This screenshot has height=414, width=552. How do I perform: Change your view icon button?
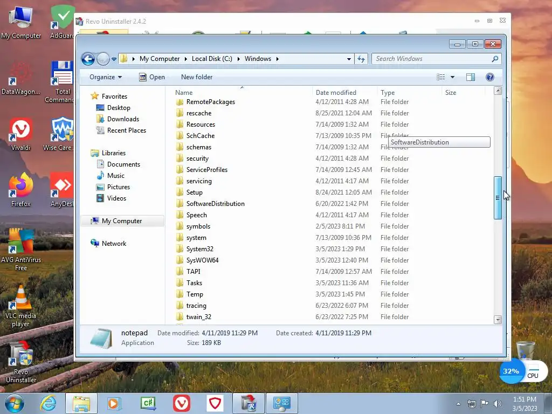(441, 77)
